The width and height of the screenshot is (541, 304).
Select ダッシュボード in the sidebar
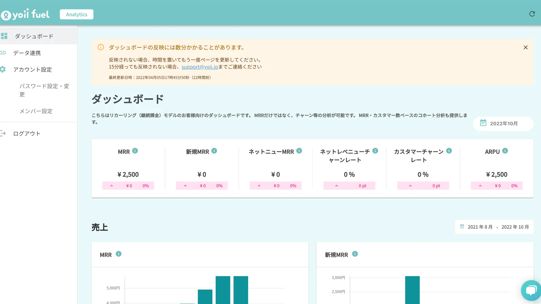pos(34,36)
